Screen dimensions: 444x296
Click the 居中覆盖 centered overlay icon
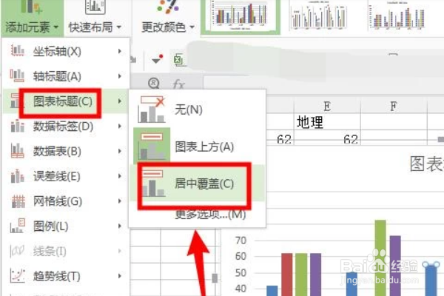153,184
